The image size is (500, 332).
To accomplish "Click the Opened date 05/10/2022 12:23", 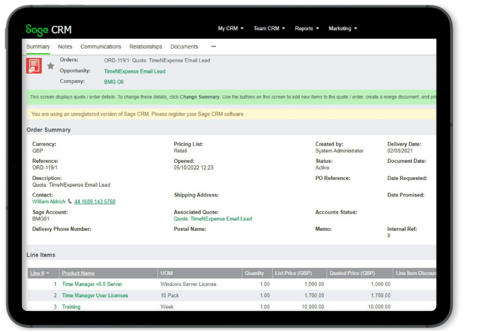I will click(x=193, y=168).
